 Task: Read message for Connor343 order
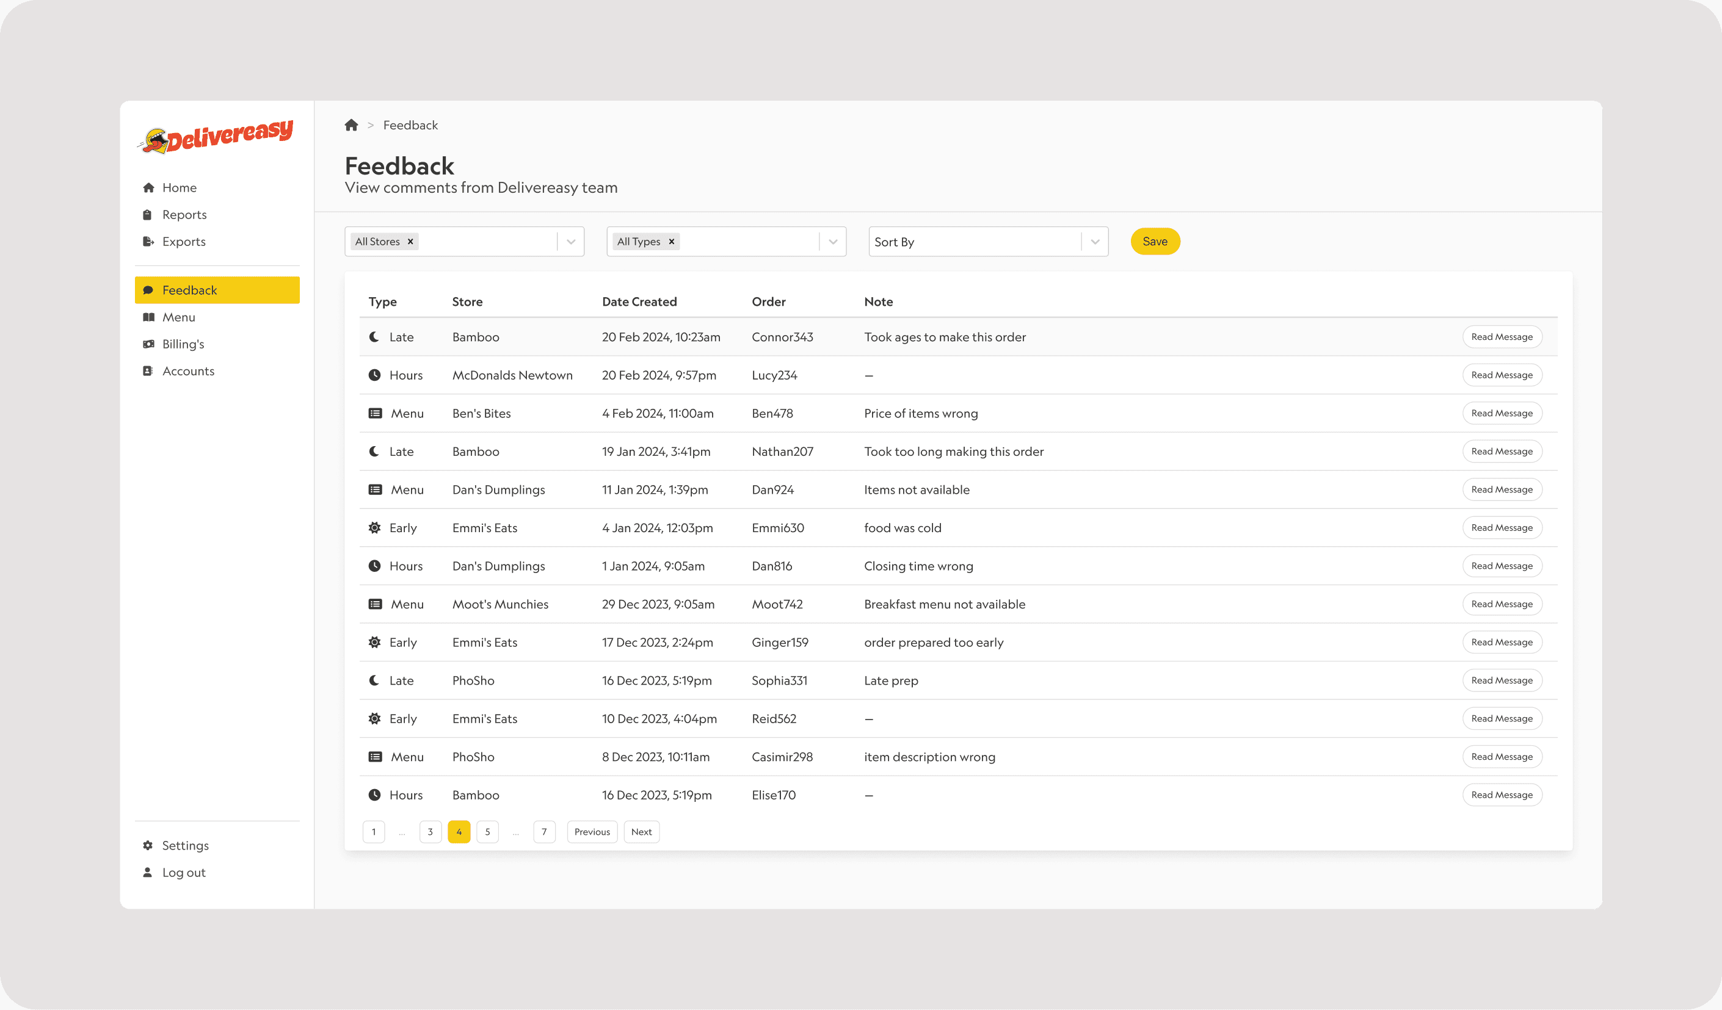[x=1502, y=337]
